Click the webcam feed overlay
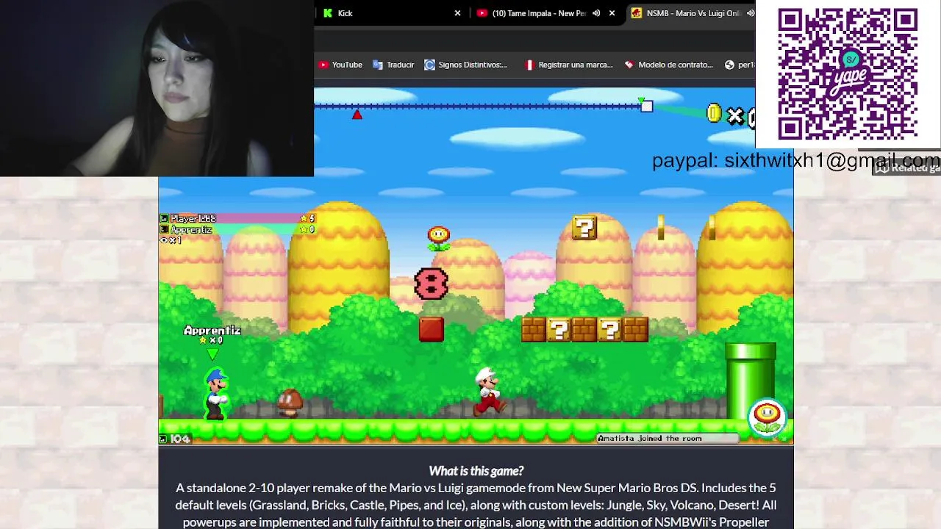The height and width of the screenshot is (529, 941). [x=157, y=88]
